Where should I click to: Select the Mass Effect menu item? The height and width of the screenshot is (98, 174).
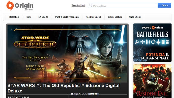[x=135, y=17]
